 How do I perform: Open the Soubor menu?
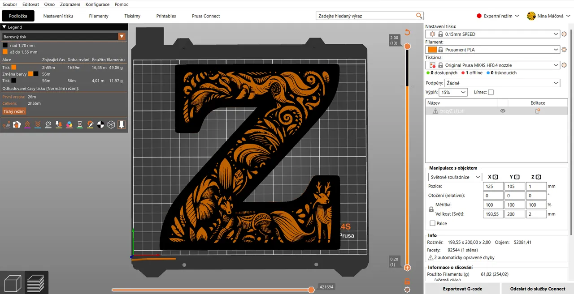click(10, 4)
